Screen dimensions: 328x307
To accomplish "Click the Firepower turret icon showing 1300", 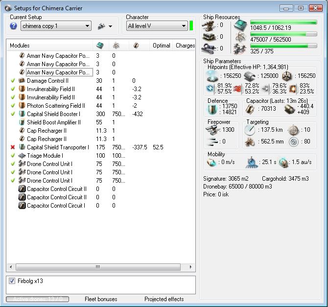I will [211, 130].
